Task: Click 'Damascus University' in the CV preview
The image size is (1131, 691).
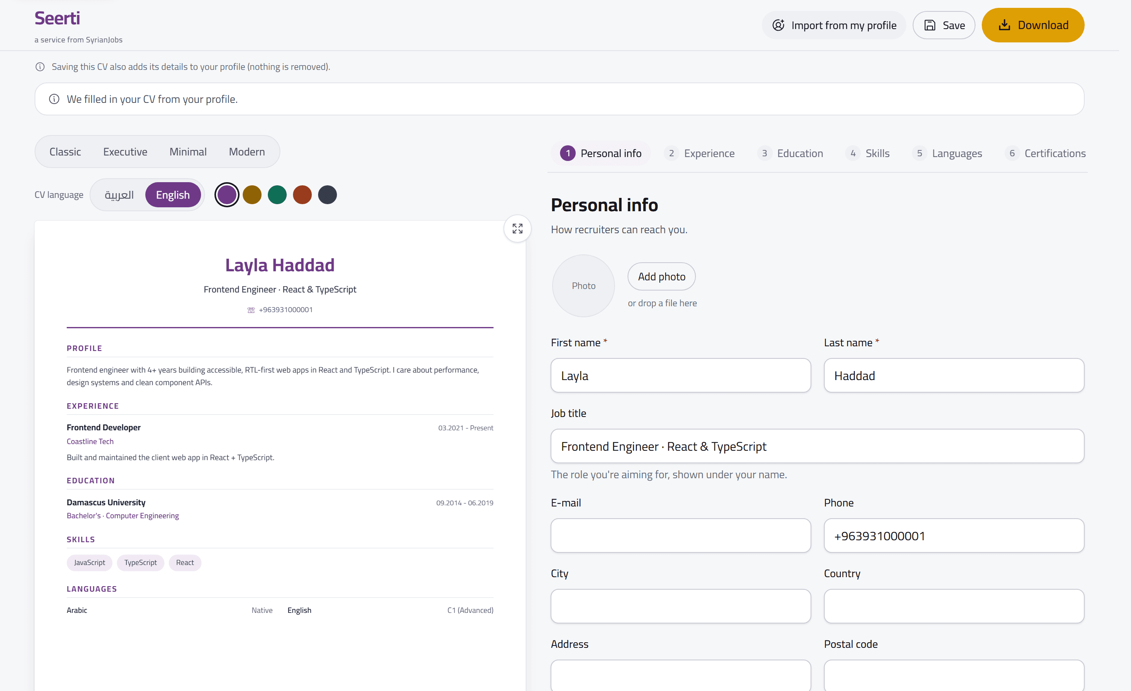Action: click(106, 503)
